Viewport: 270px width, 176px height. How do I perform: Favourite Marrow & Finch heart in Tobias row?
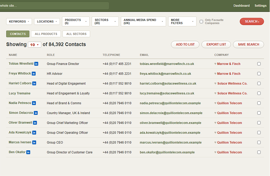[215, 64]
